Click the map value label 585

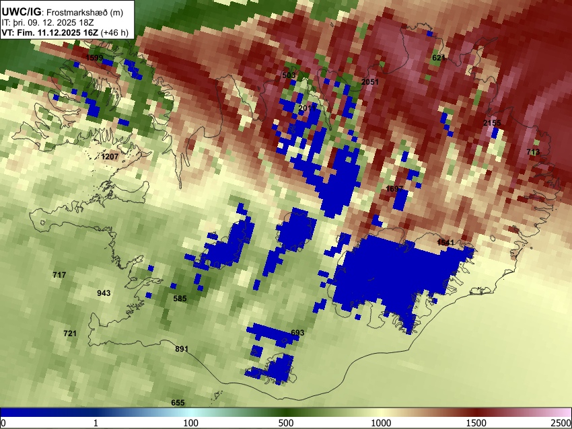click(x=180, y=299)
